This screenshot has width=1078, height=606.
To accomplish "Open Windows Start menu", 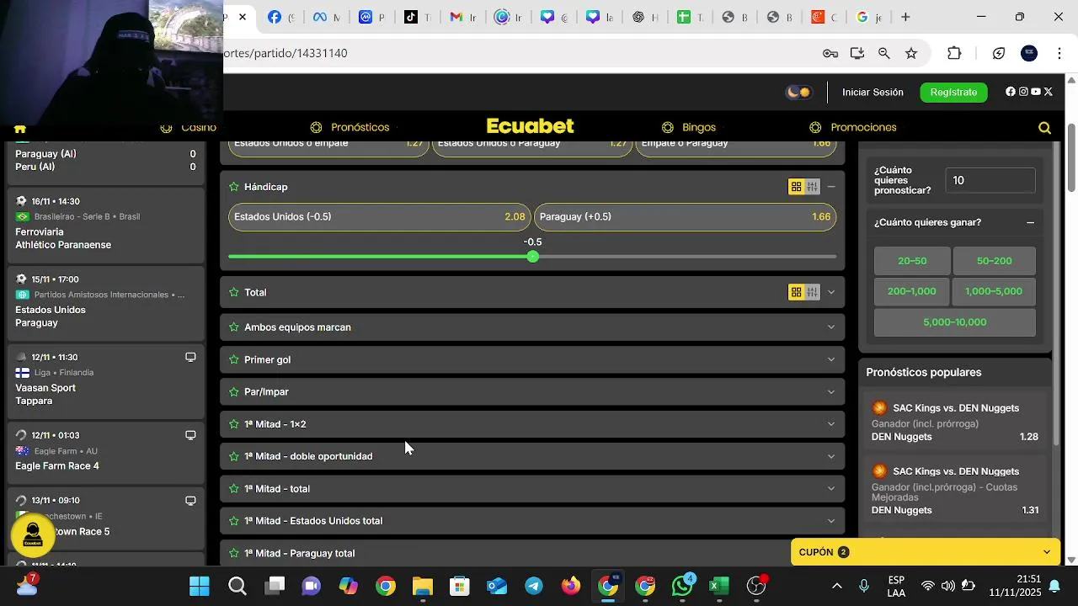I will coord(200,586).
